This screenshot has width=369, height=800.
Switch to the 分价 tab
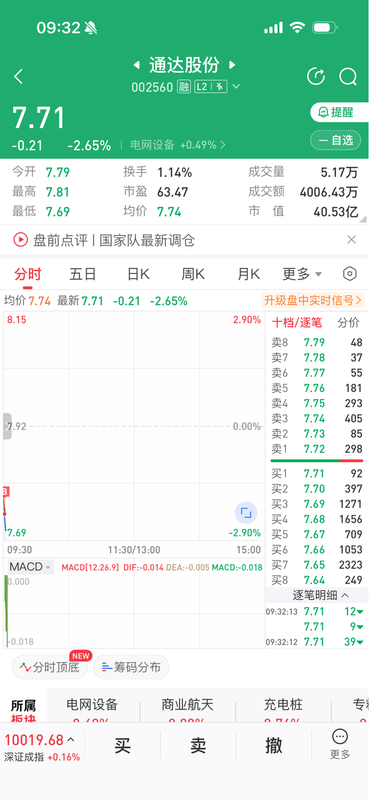point(348,323)
